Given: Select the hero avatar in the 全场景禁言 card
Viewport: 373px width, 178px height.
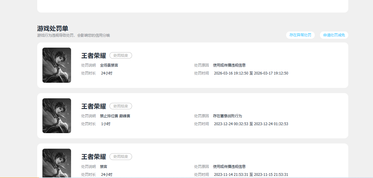Looking at the screenshot, I should pyautogui.click(x=57, y=65).
